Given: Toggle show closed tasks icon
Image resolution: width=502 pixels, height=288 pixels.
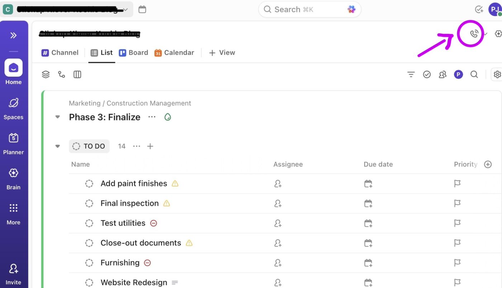Looking at the screenshot, I should [427, 74].
